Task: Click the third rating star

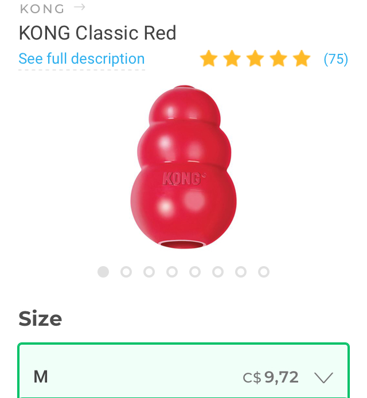Action: tap(255, 58)
